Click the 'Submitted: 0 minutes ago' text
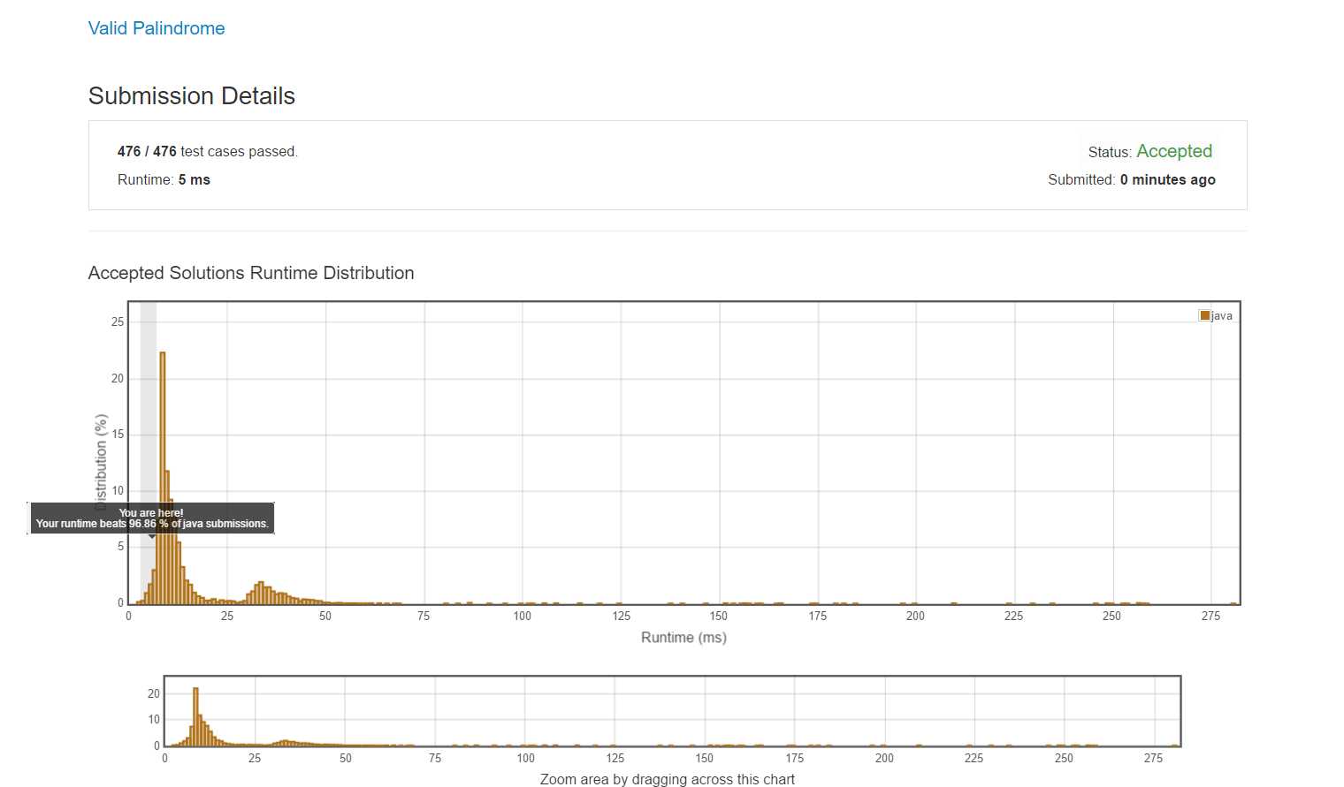The width and height of the screenshot is (1344, 787). point(1131,179)
